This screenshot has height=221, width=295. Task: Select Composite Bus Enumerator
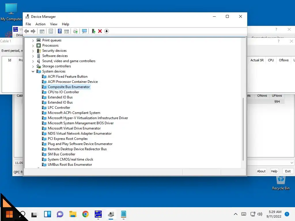[x=69, y=87]
